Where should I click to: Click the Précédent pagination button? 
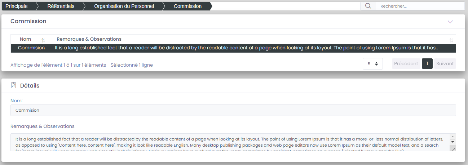click(x=406, y=64)
